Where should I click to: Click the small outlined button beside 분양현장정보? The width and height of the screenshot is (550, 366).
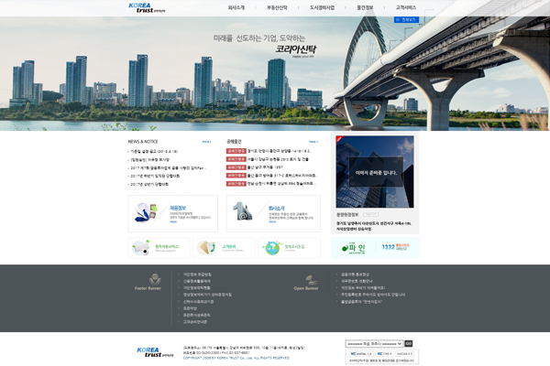coord(370,215)
